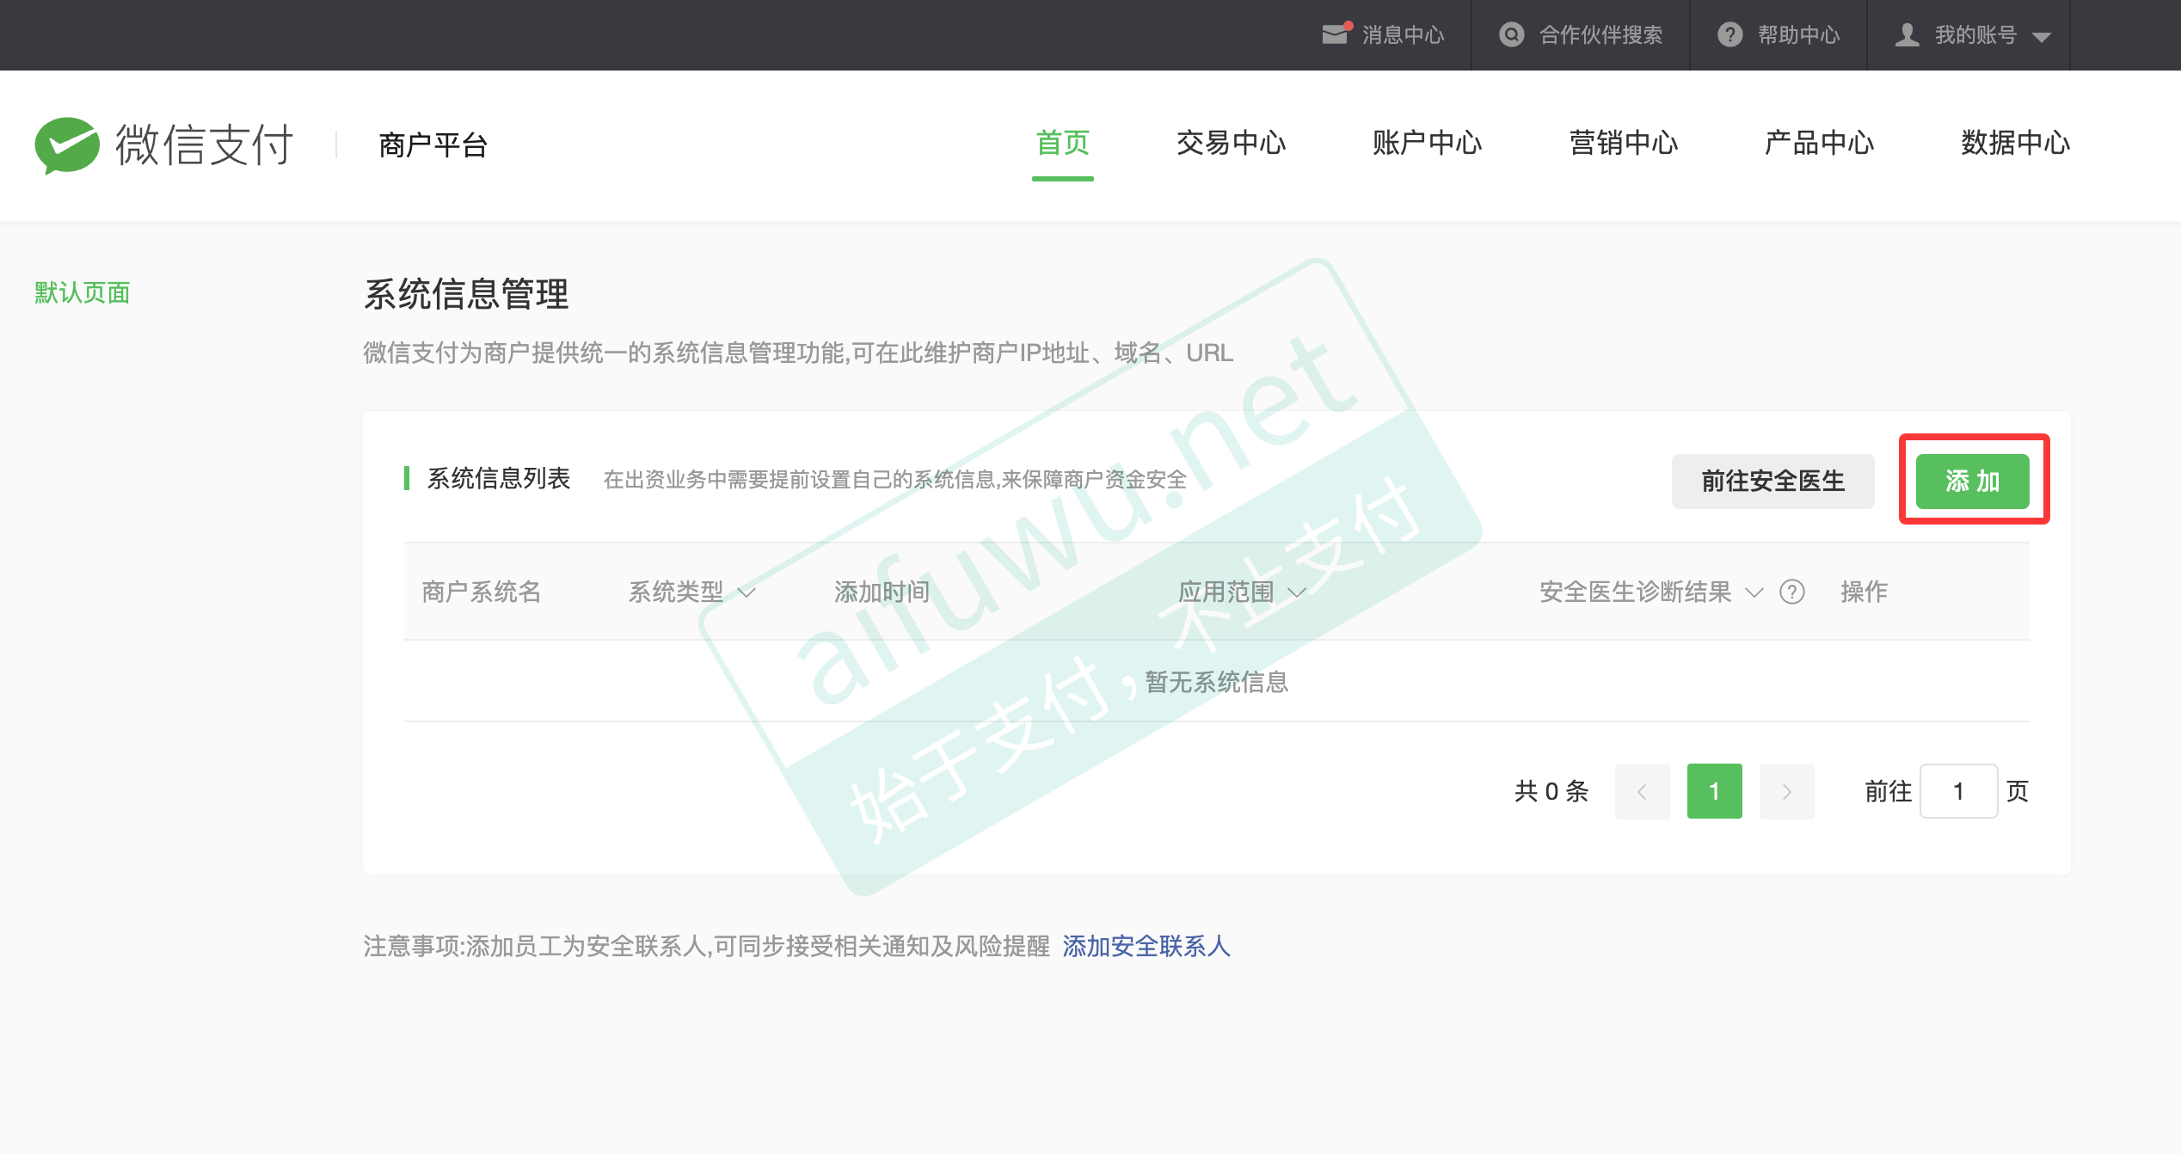Open 消息中心 in the top bar
2181x1154 pixels.
1403,34
